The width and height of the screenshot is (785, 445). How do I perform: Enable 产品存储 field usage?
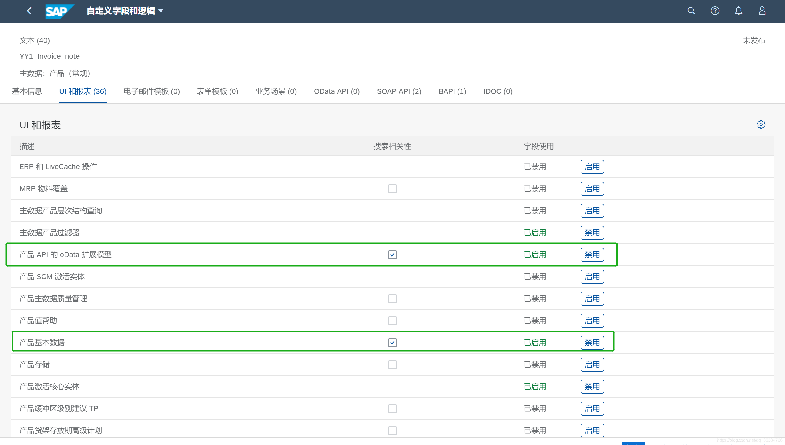(592, 364)
